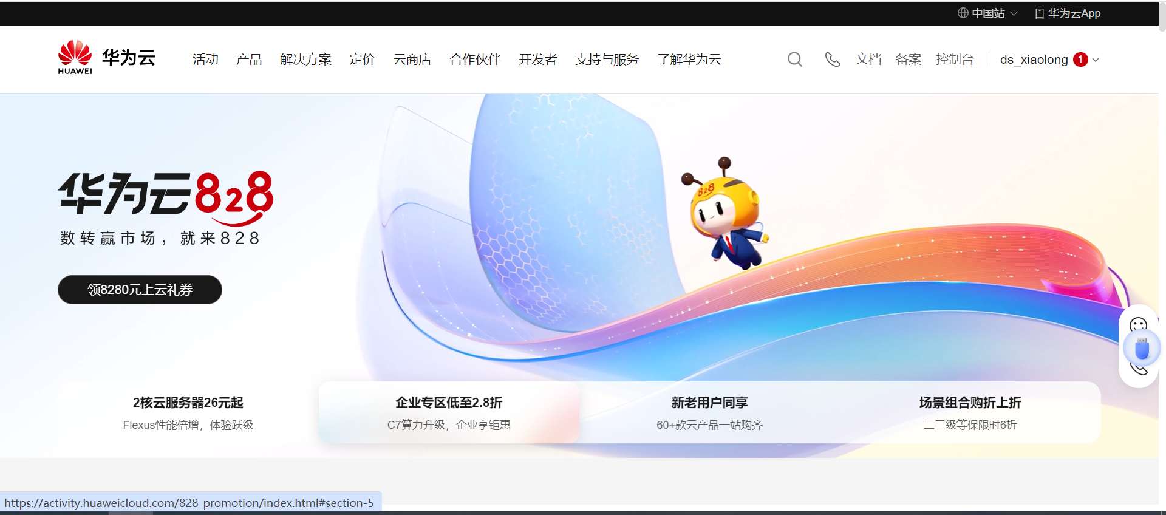Click the 828 bee mascot
Image resolution: width=1166 pixels, height=515 pixels.
[x=725, y=213]
